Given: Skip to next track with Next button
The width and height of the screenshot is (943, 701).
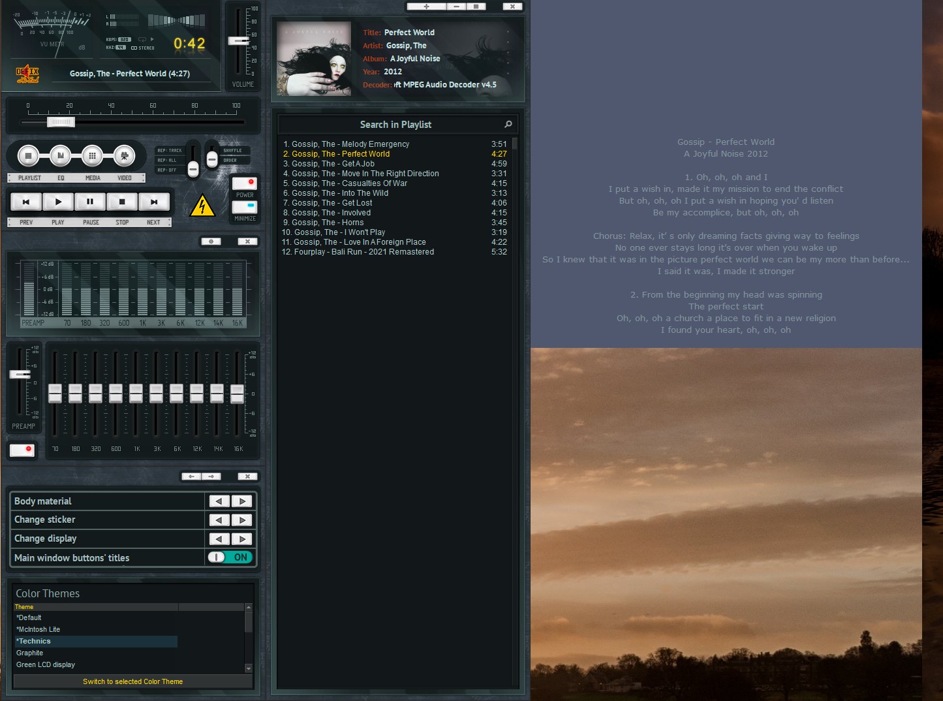Looking at the screenshot, I should click(154, 202).
